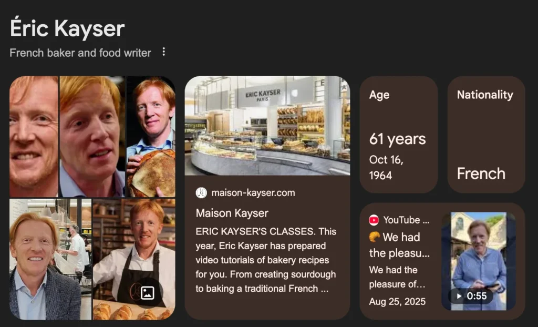The height and width of the screenshot is (327, 538).
Task: Open the close-up smiling face photo
Action: click(x=34, y=136)
